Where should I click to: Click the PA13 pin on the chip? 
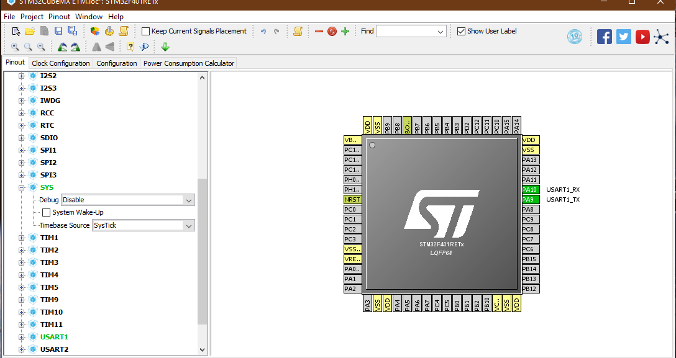tap(531, 160)
